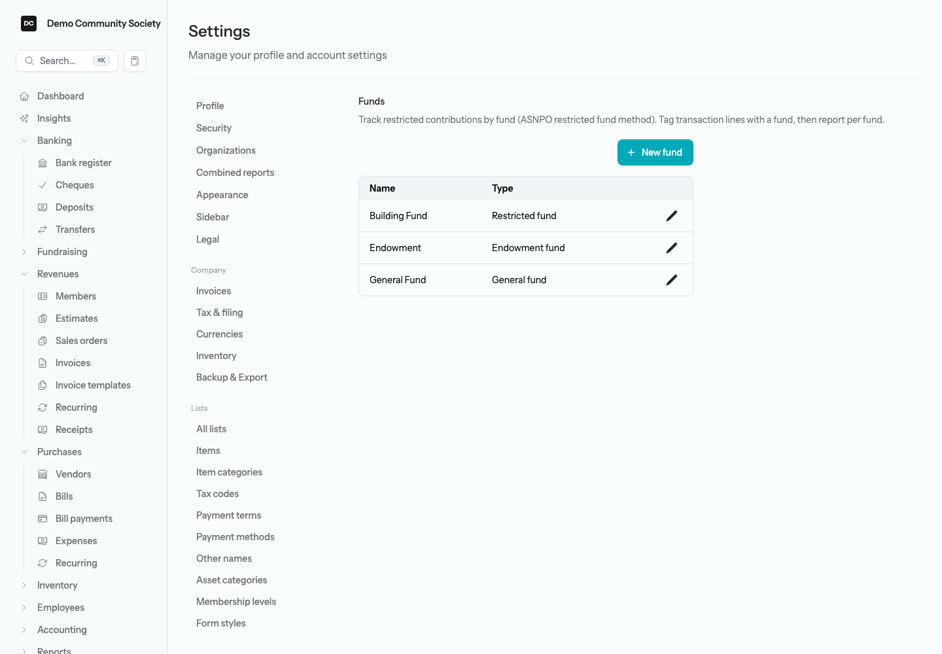Collapse the Purchases section chevron

pyautogui.click(x=24, y=452)
